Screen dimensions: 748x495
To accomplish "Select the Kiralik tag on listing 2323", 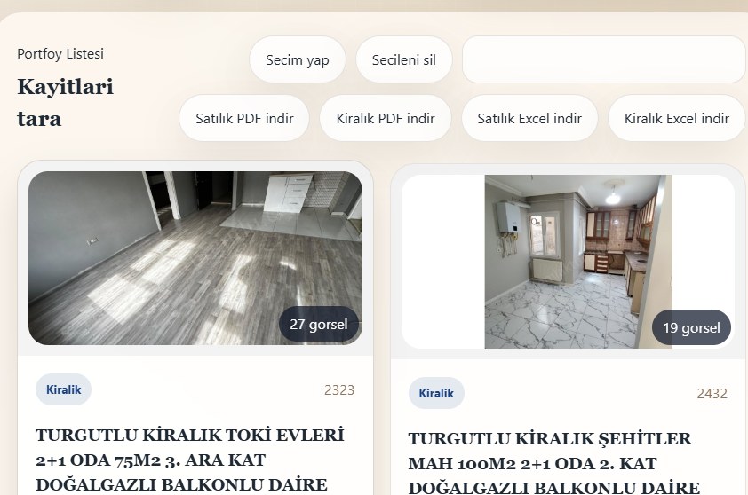I will click(63, 389).
